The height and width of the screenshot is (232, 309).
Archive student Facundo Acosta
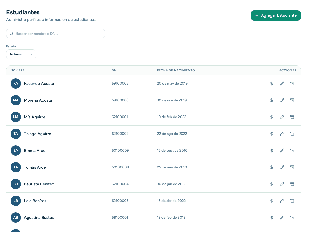coord(292,84)
